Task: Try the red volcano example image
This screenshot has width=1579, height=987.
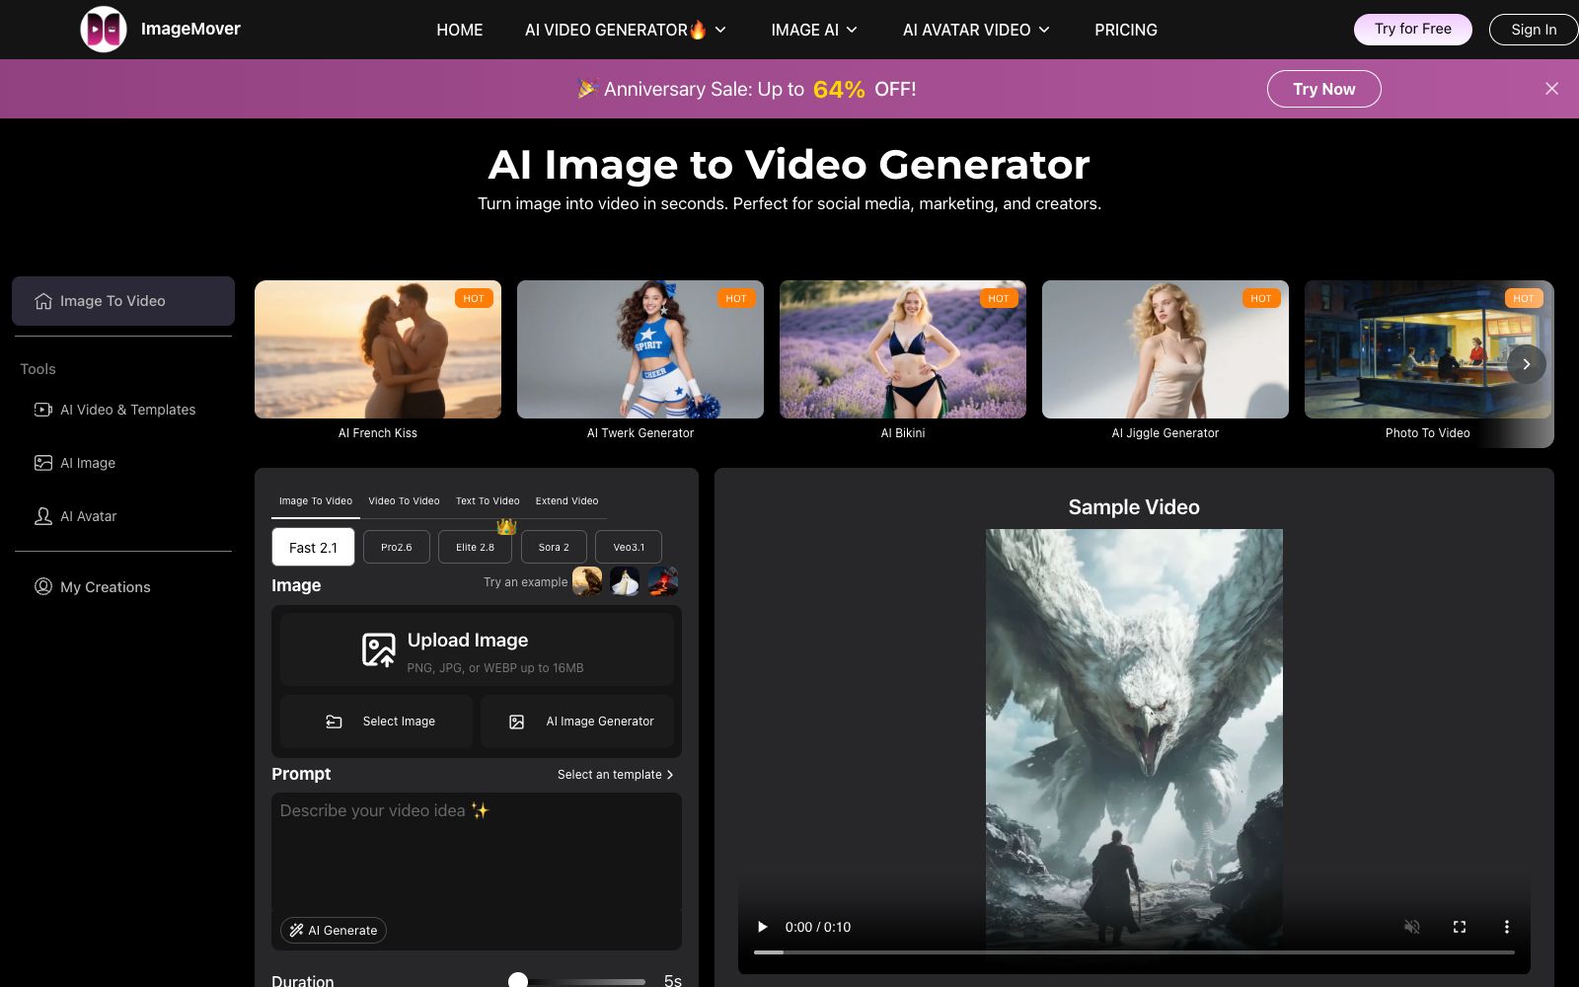Action: 663,581
